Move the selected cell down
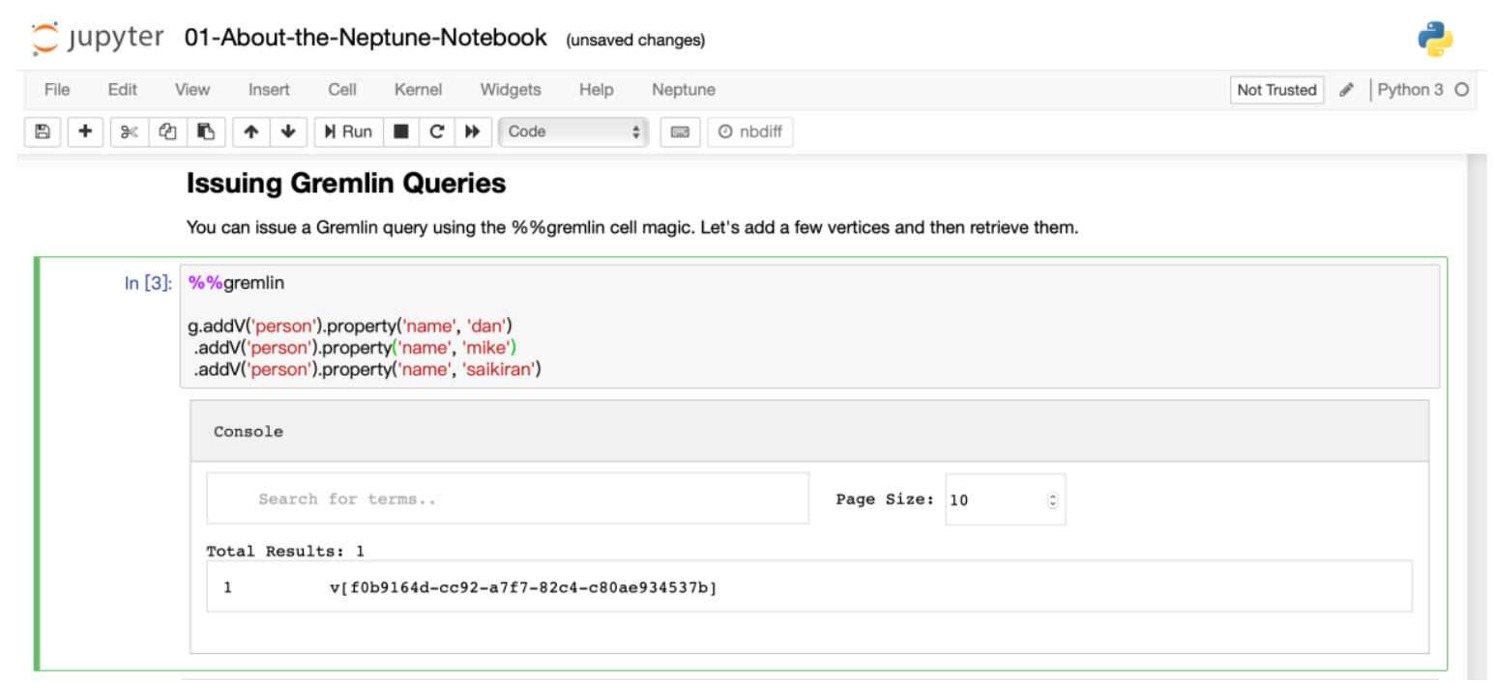The image size is (1495, 682). coord(288,131)
